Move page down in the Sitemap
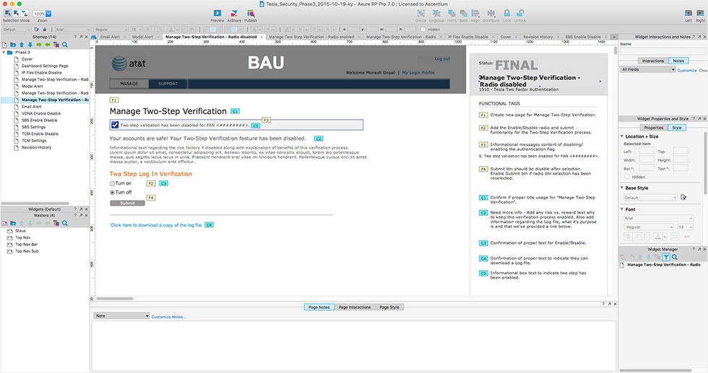This screenshot has height=373, width=708. [30, 45]
